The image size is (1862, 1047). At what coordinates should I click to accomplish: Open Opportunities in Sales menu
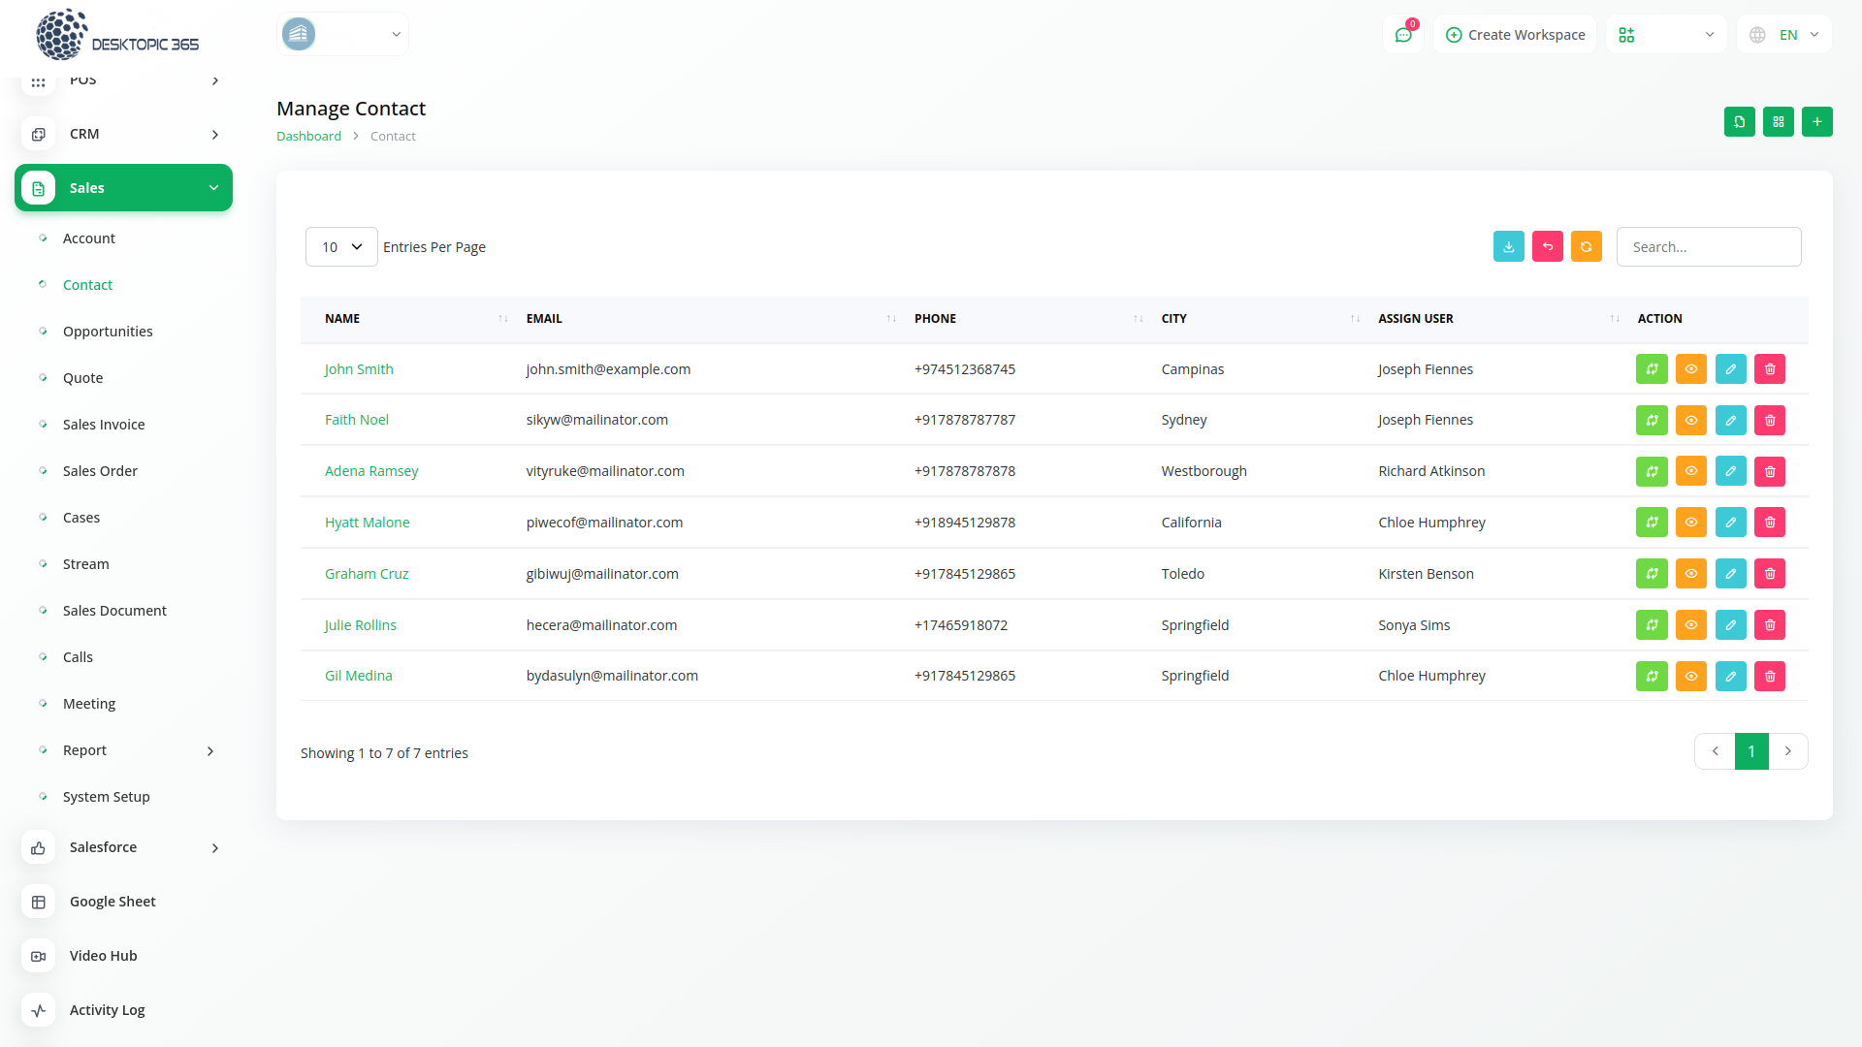coord(108,332)
